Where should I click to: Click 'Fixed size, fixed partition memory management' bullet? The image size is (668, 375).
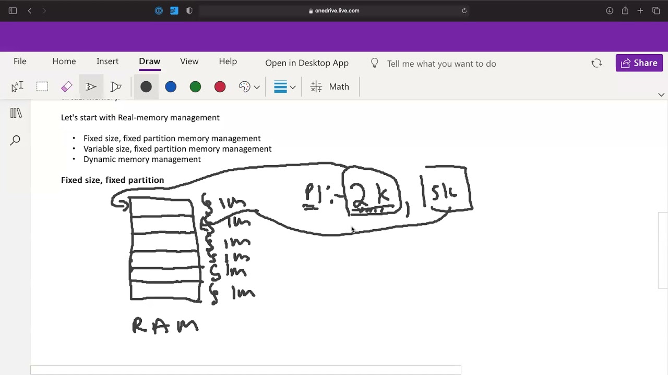tap(172, 139)
